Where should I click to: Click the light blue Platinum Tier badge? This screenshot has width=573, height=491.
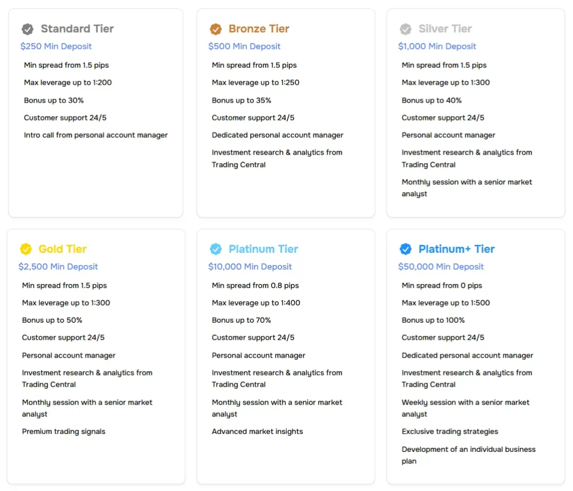pyautogui.click(x=215, y=249)
